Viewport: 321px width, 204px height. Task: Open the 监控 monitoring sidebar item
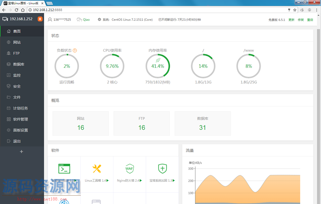(x=22, y=75)
